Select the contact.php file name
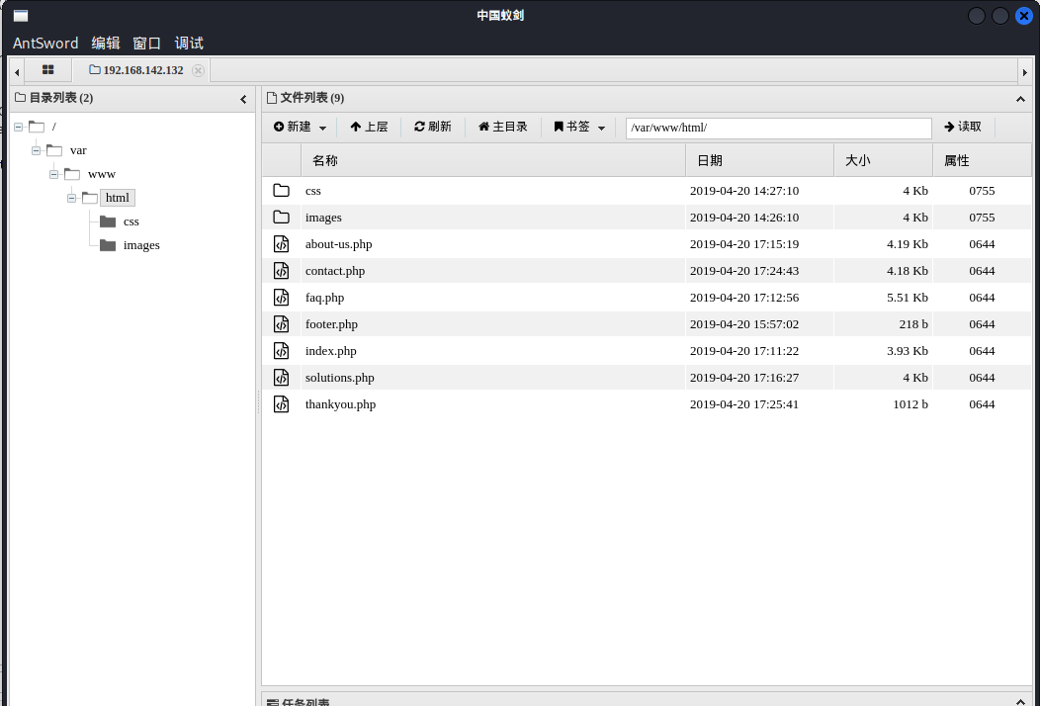 click(335, 271)
